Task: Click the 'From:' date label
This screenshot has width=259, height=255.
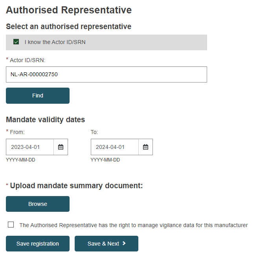Action: (17, 132)
